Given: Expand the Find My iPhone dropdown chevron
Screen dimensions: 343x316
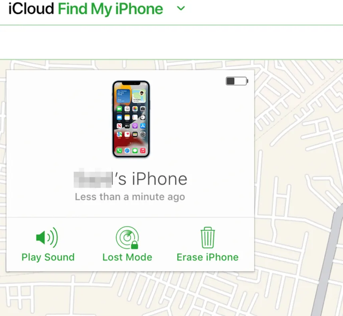Looking at the screenshot, I should click(181, 8).
